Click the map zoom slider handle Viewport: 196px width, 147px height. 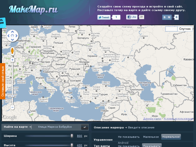click(x=12, y=96)
